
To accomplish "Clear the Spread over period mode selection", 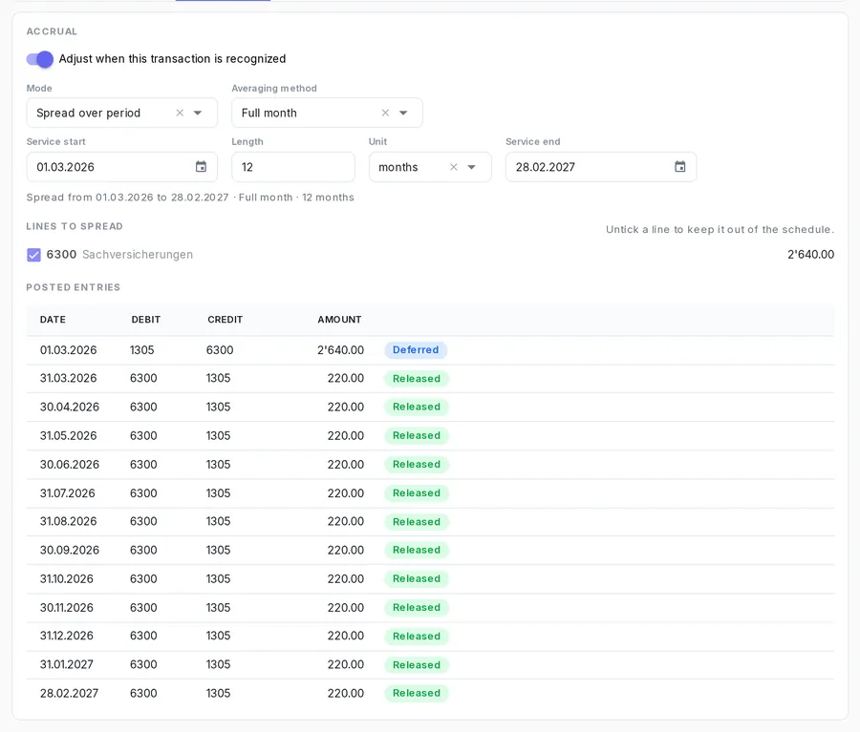I will click(180, 113).
